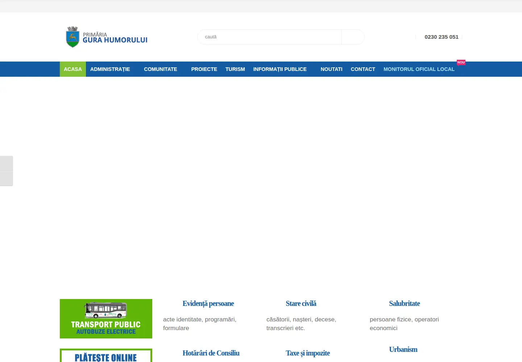
Task: Open the ACASA menu item
Action: click(73, 69)
